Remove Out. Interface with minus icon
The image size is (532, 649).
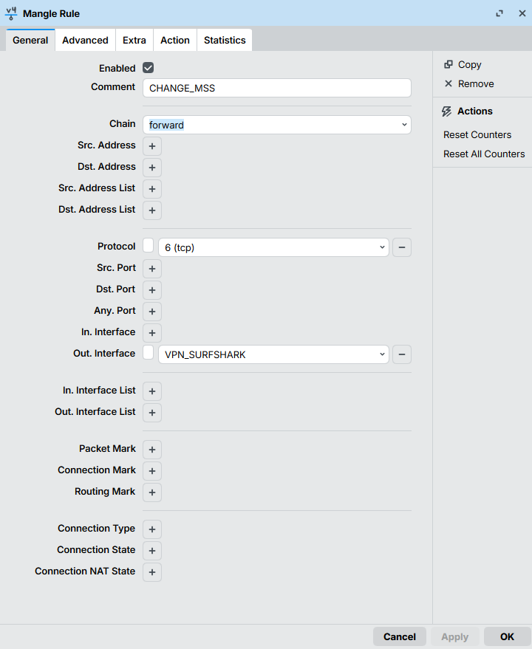[x=401, y=354]
